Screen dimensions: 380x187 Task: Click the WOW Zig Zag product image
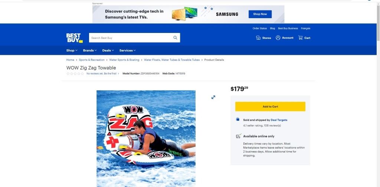click(x=146, y=138)
